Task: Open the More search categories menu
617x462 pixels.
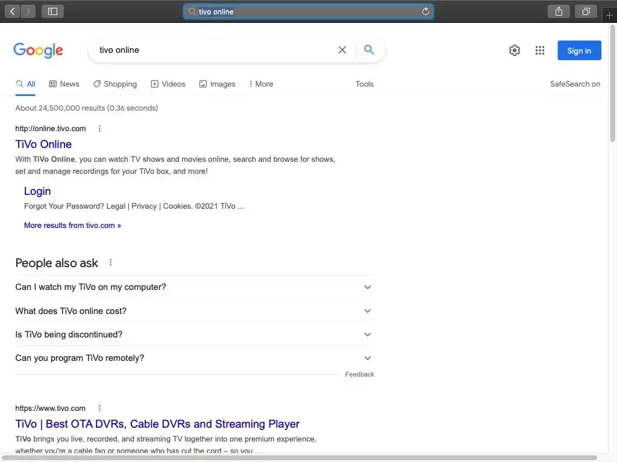Action: click(x=261, y=84)
